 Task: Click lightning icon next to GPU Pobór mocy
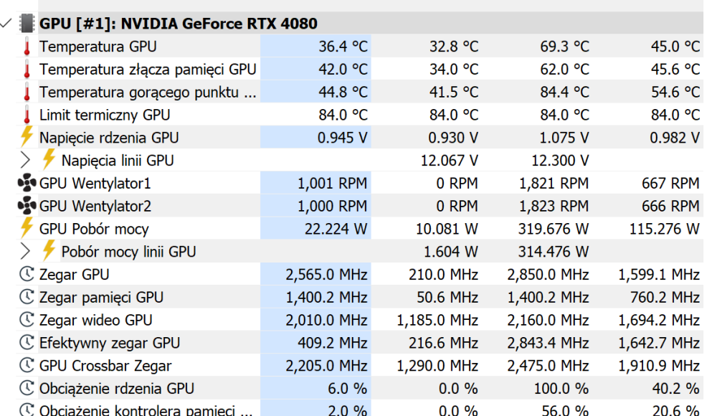(27, 229)
